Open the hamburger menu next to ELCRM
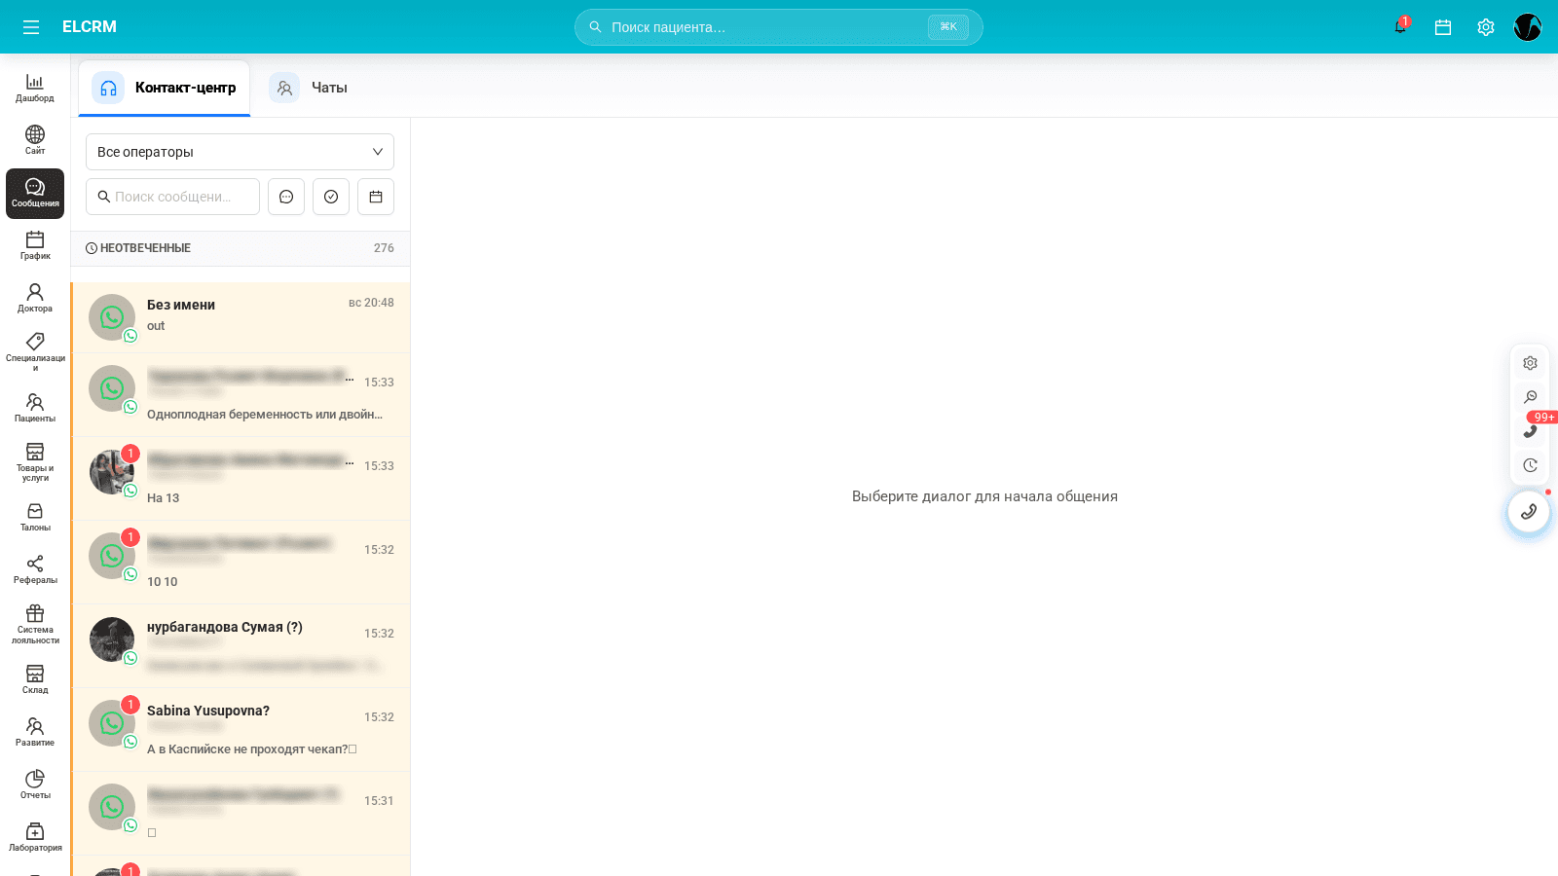This screenshot has height=876, width=1558. 31,27
